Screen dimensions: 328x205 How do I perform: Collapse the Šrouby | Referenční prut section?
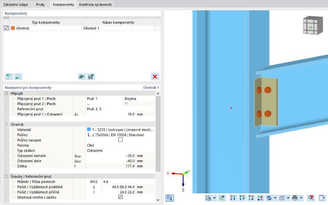pyautogui.click(x=6, y=177)
